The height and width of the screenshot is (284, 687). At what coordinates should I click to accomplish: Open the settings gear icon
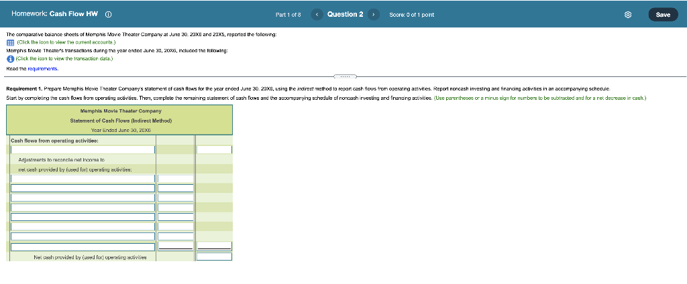pyautogui.click(x=628, y=15)
